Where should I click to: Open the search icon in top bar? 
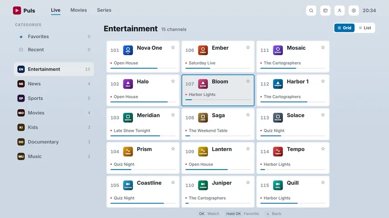click(x=311, y=11)
